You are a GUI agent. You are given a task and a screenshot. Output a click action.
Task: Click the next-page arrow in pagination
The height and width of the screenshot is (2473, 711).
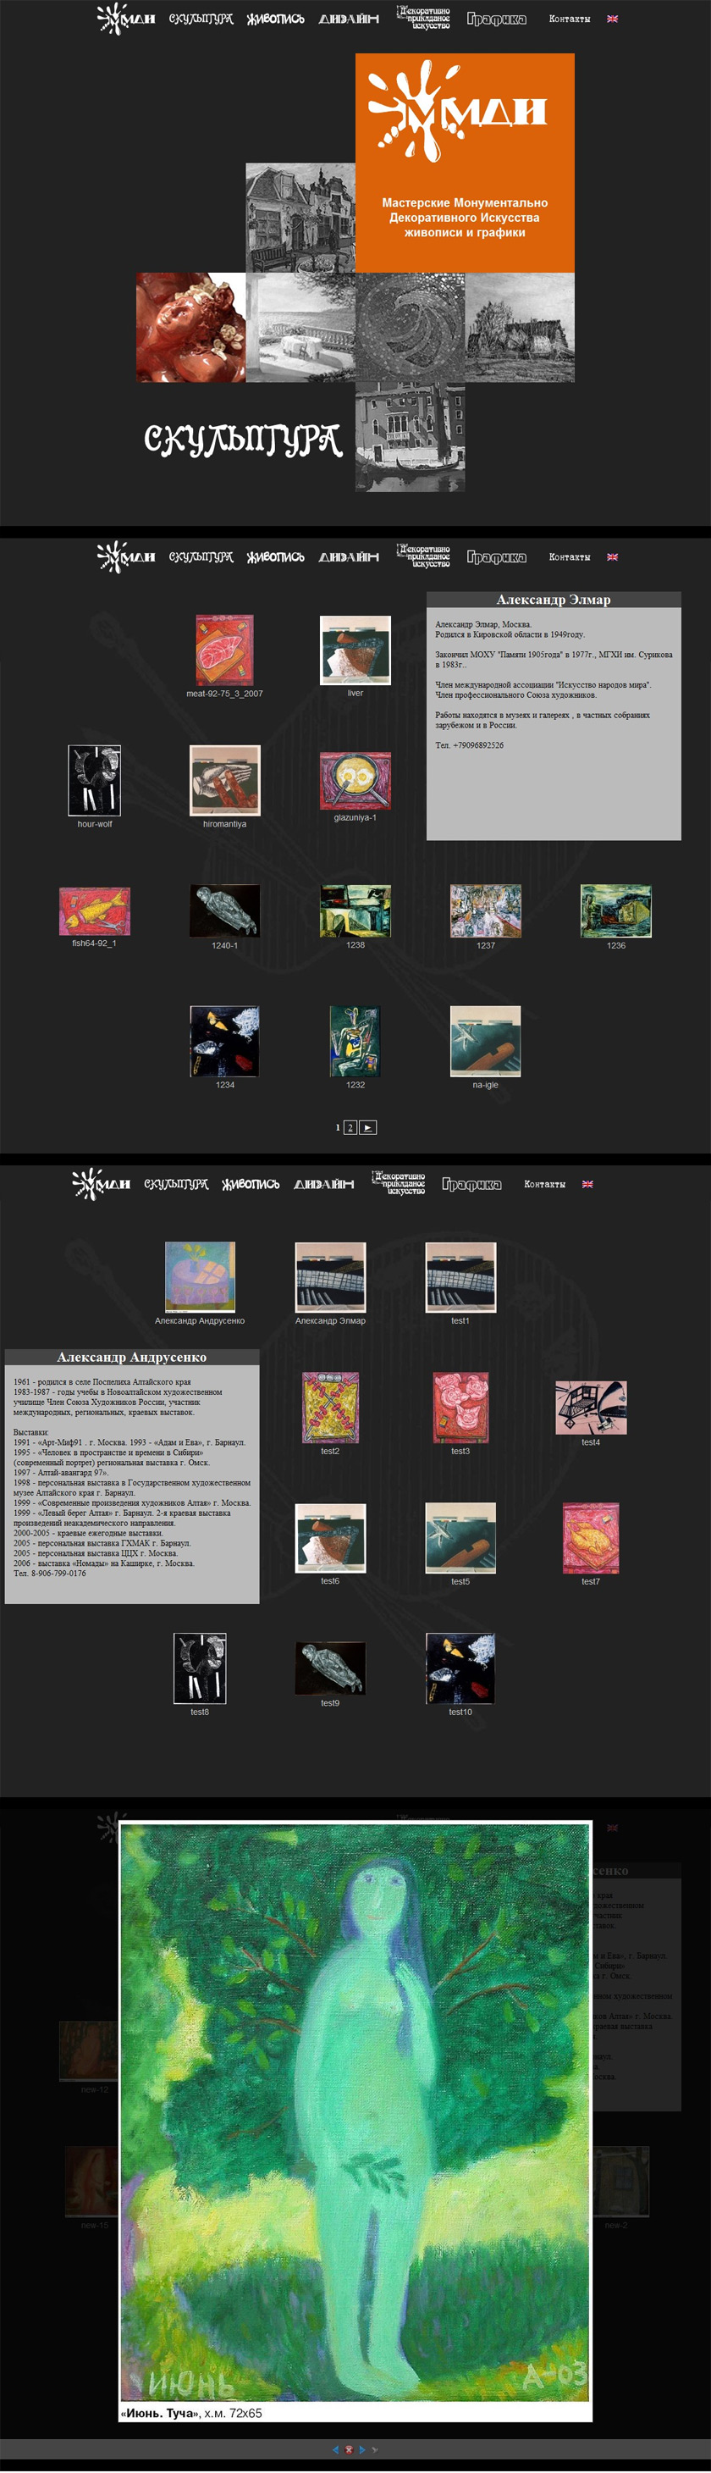[368, 1127]
